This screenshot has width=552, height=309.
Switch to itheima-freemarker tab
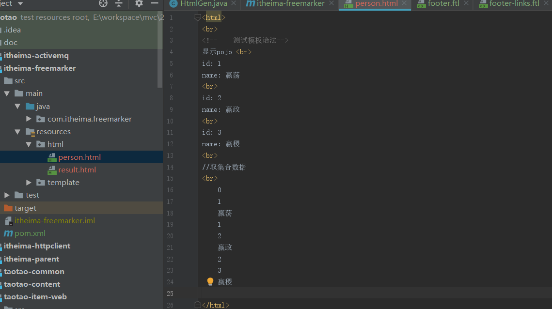pyautogui.click(x=290, y=3)
